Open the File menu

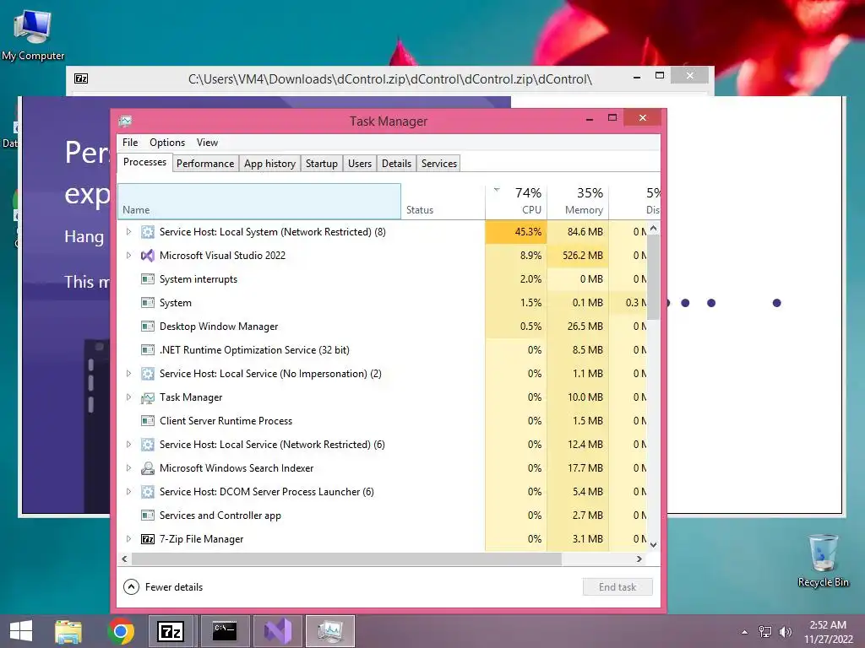[130, 143]
